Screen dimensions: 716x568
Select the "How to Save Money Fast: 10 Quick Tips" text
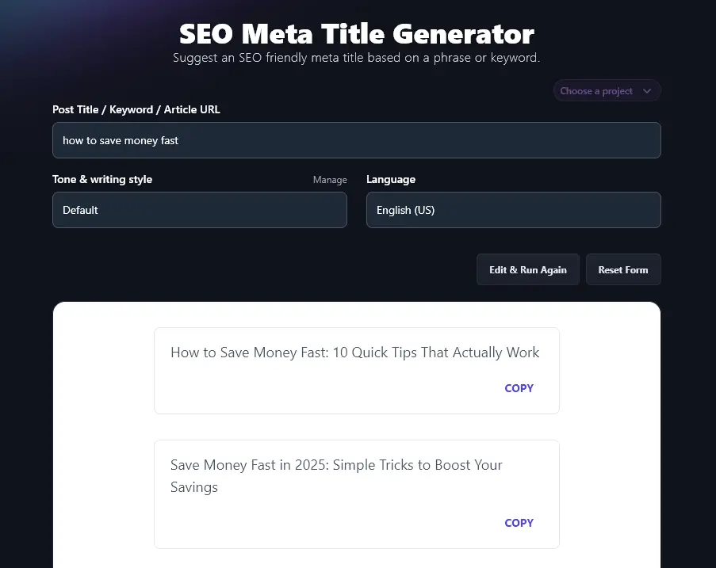coord(354,353)
